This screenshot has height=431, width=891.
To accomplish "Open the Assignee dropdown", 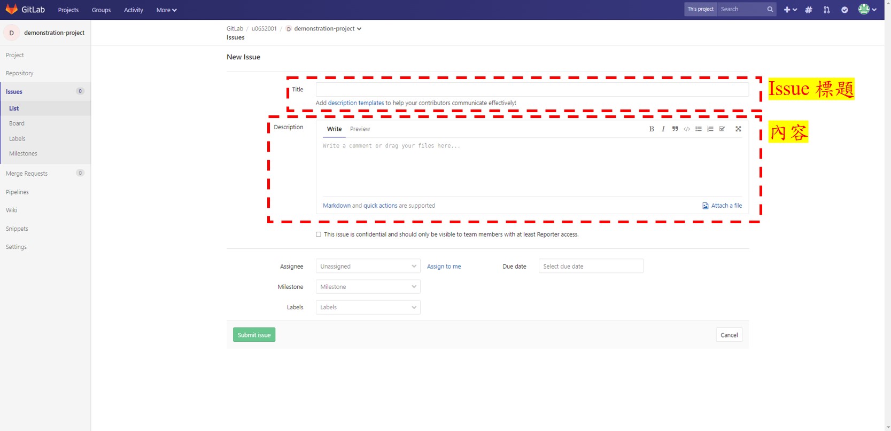I will point(368,266).
